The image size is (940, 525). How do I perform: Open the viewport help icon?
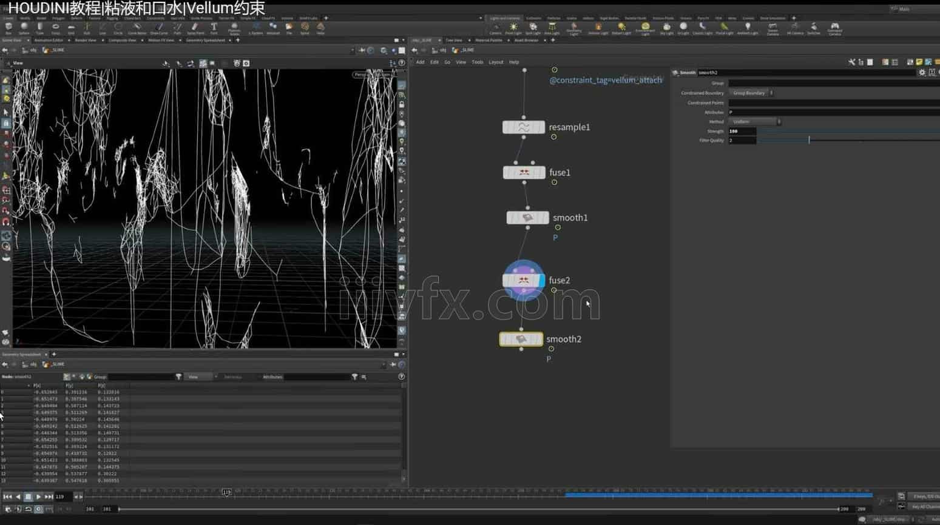click(x=401, y=63)
